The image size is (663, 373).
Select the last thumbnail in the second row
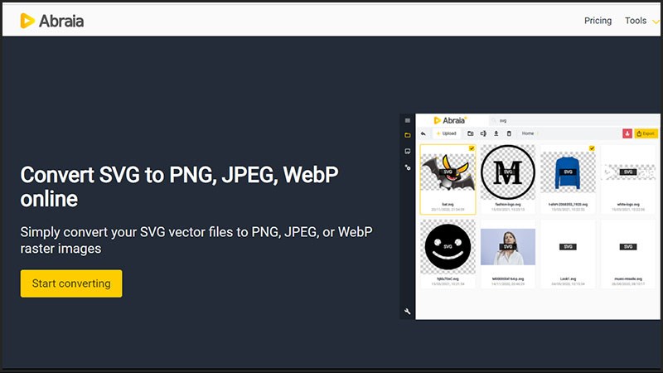(628, 246)
